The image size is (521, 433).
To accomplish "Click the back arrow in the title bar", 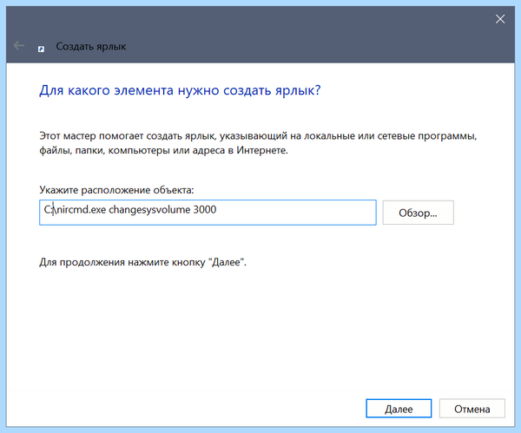I will coord(19,45).
